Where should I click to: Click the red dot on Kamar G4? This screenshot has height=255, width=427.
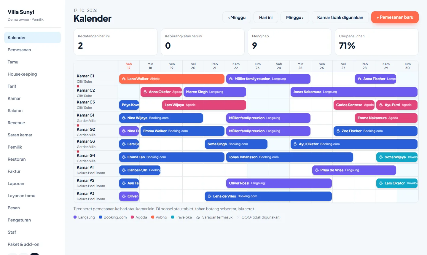78,152
